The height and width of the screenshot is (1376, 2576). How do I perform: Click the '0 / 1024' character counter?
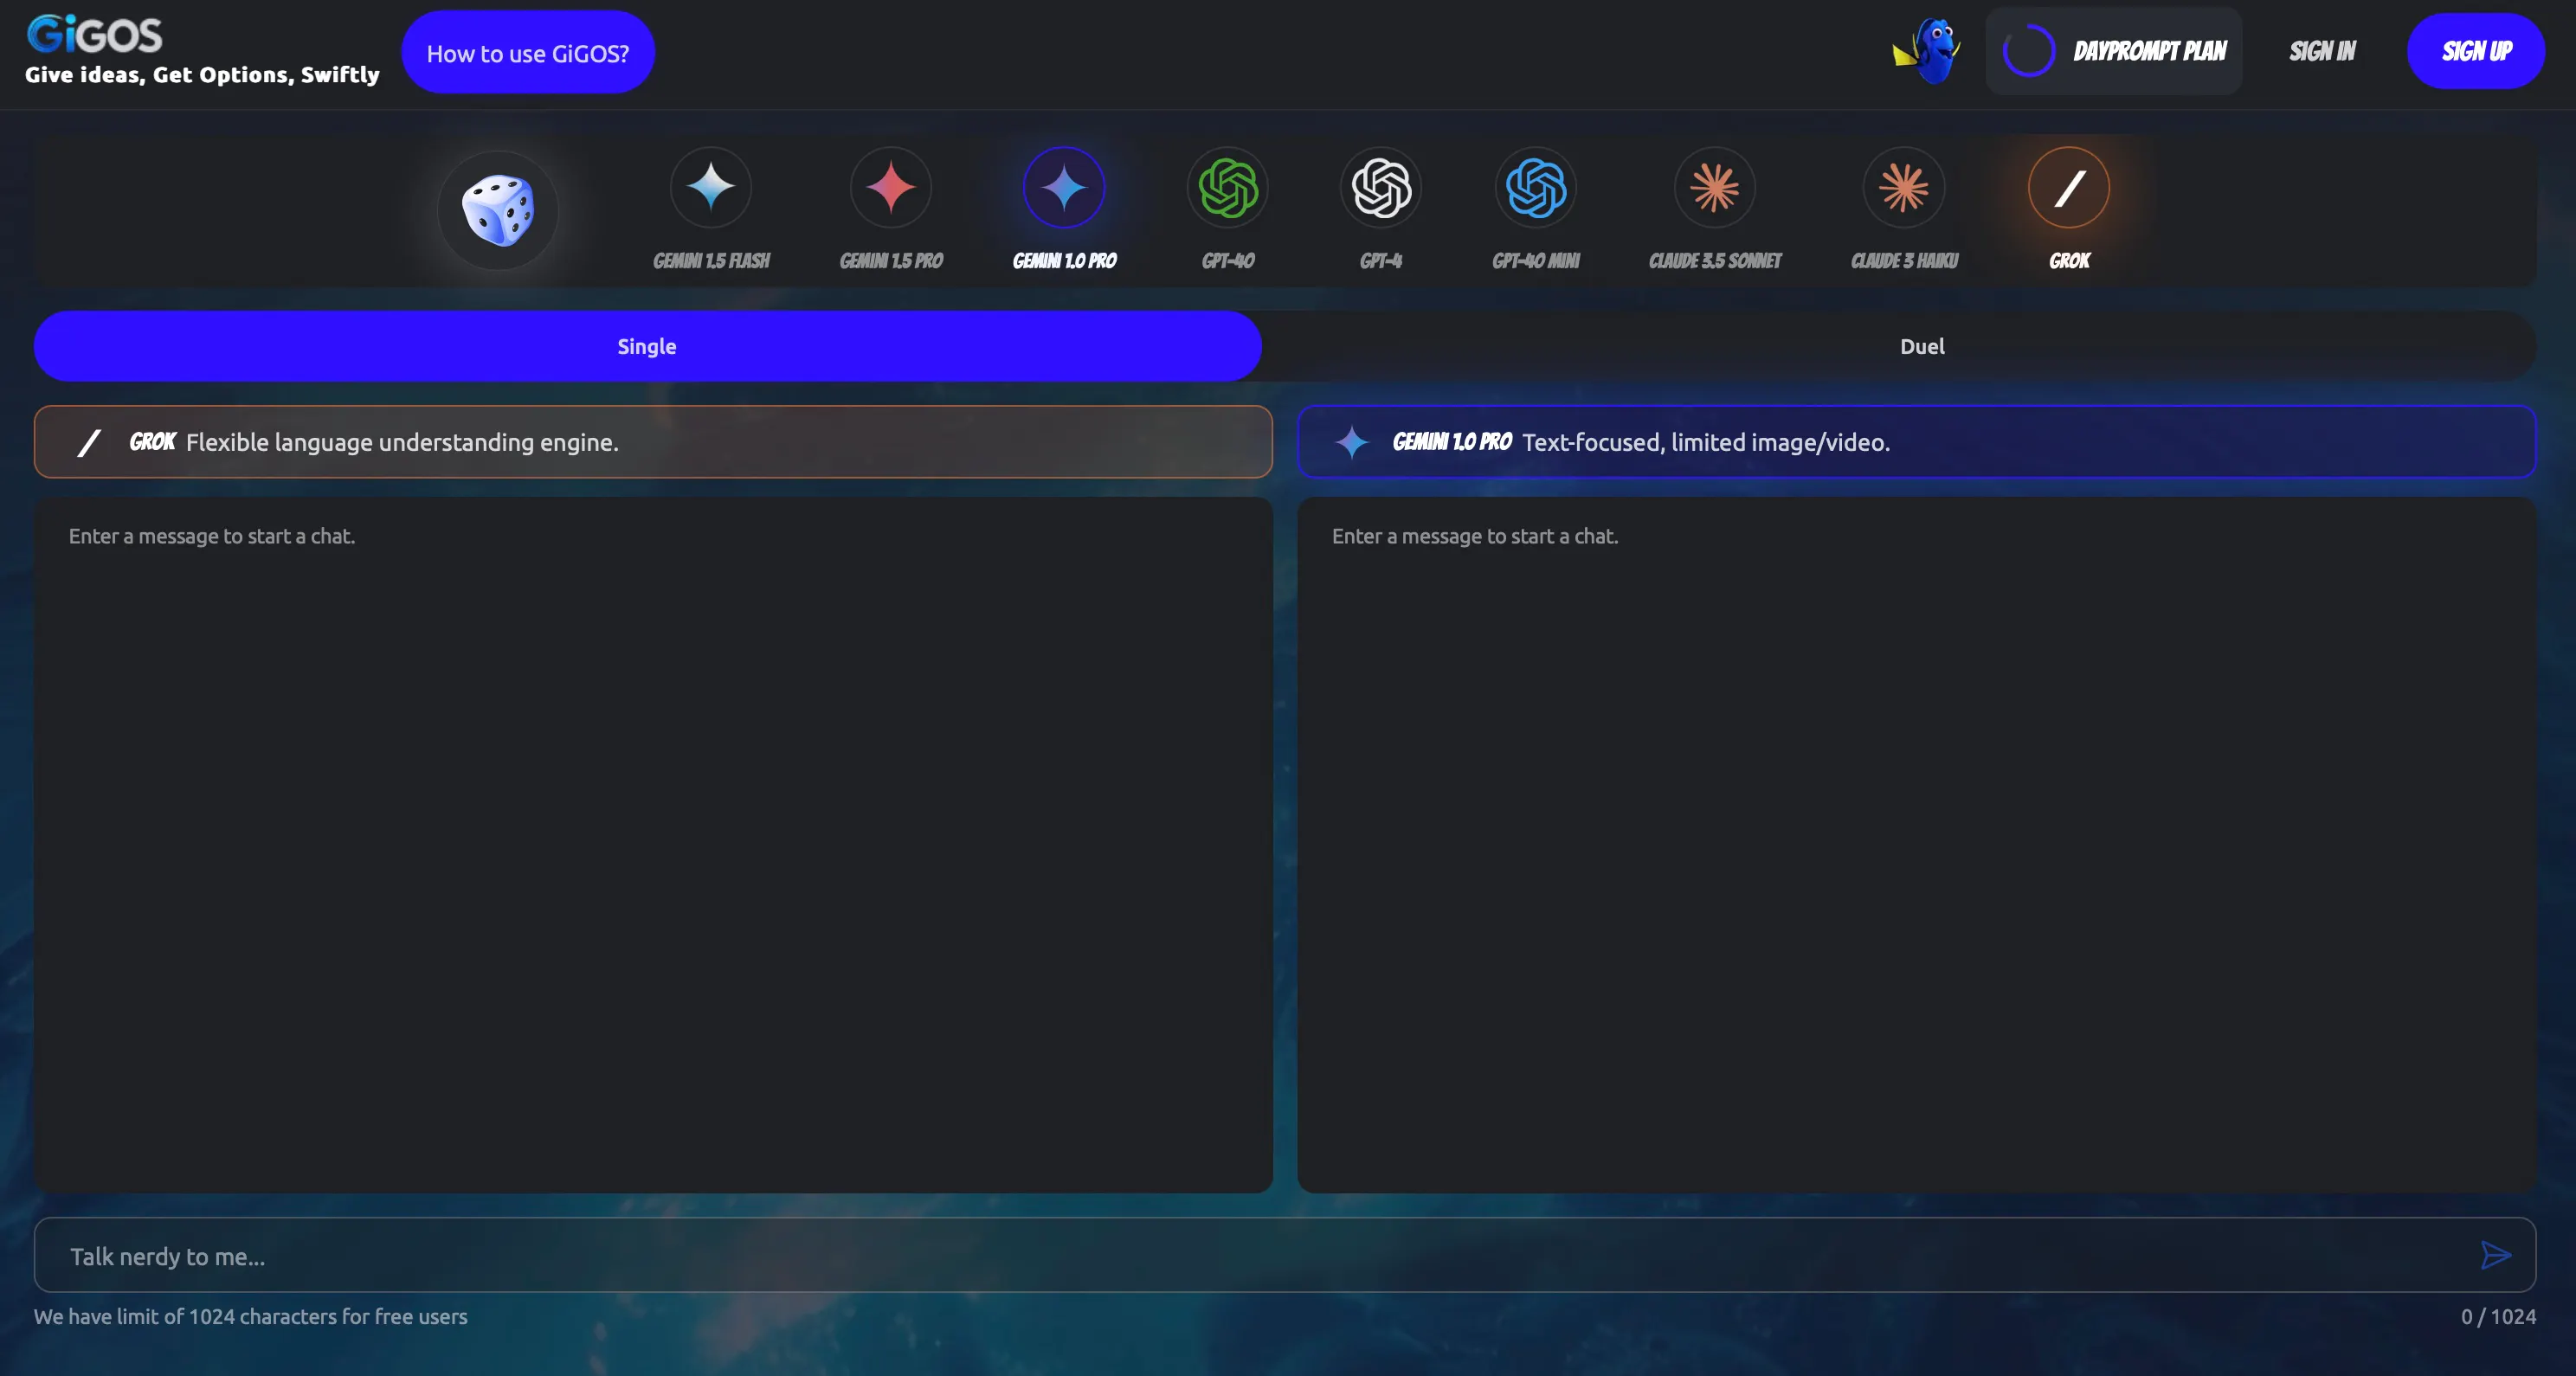(2498, 1317)
